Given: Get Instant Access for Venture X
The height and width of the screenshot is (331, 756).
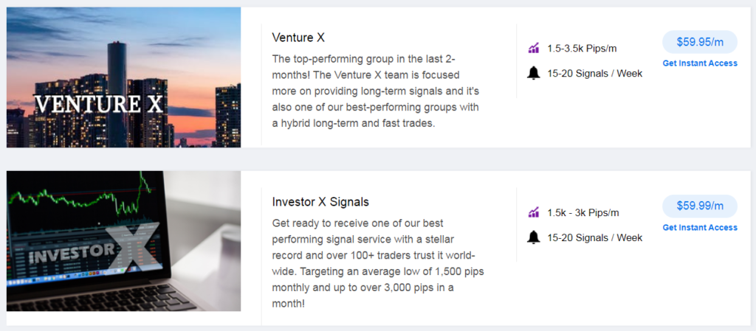Looking at the screenshot, I should click(x=700, y=63).
